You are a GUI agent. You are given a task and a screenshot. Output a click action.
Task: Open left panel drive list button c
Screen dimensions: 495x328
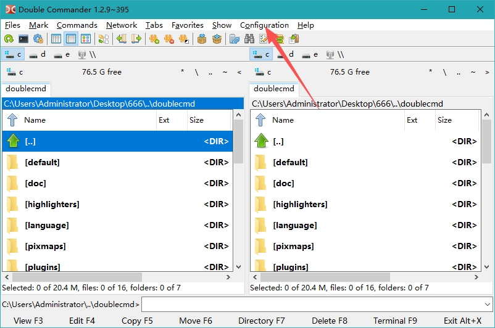coord(15,72)
